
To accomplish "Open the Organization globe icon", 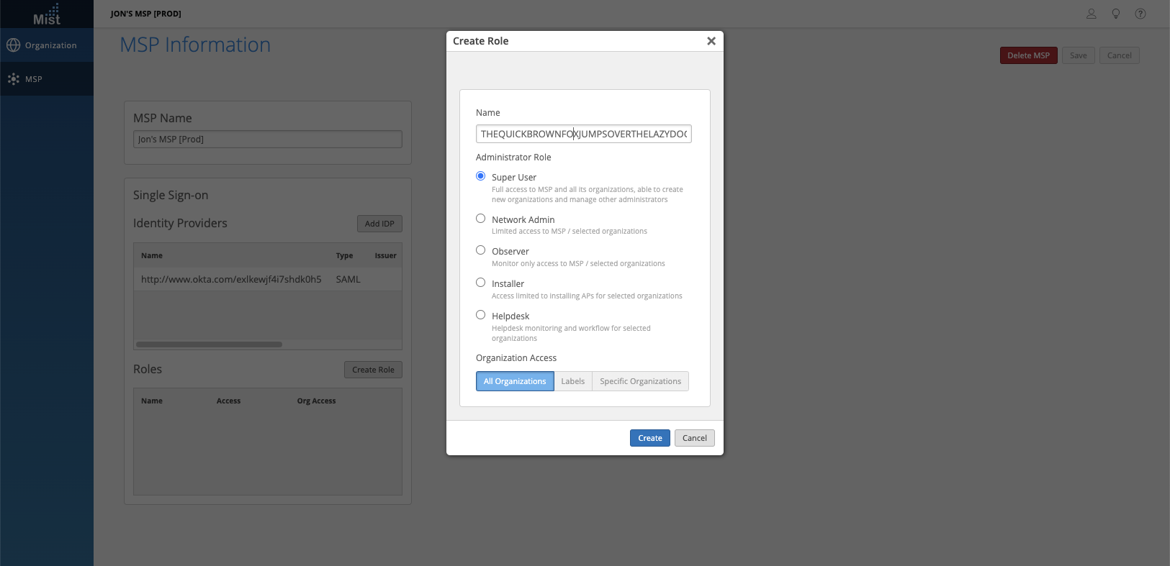I will (x=14, y=45).
